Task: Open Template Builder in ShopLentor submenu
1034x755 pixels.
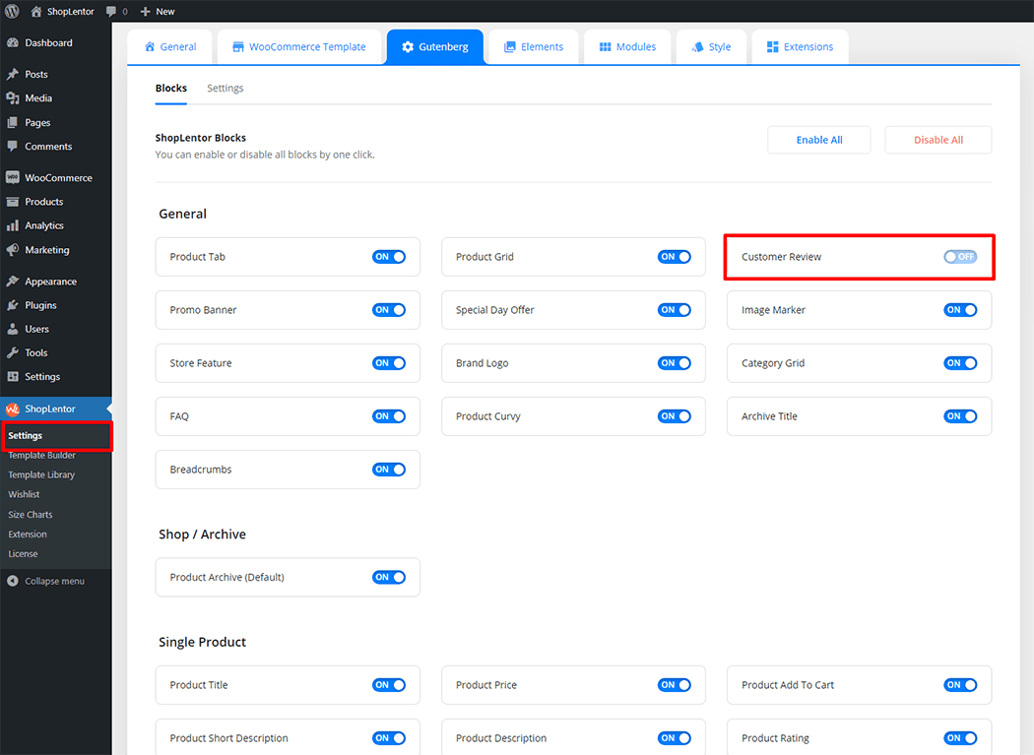Action: pos(41,456)
